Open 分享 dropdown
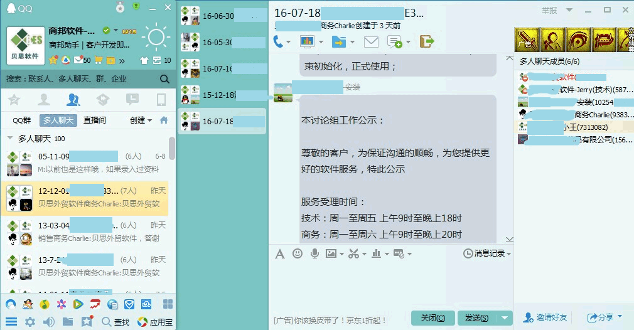Image resolution: width=634 pixels, height=330 pixels. tap(604, 317)
